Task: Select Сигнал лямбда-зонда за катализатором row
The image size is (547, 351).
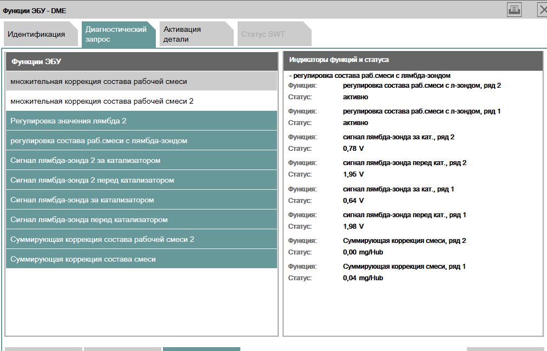Action: (142, 200)
